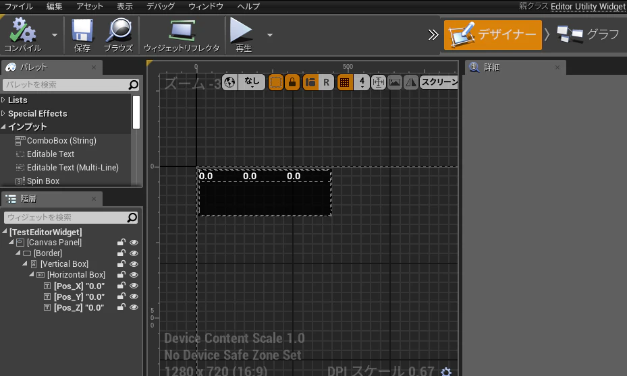Hide the [Border] widget with eye icon
This screenshot has width=627, height=376.
click(134, 253)
